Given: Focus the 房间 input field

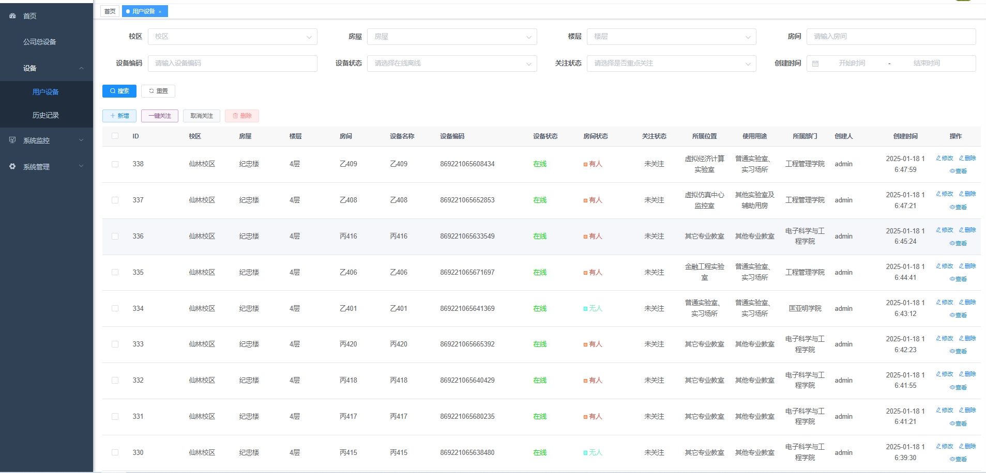Looking at the screenshot, I should click(x=891, y=37).
